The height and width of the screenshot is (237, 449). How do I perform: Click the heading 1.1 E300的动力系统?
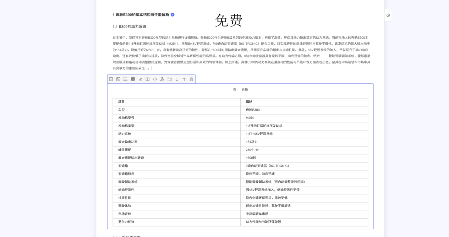point(129,27)
